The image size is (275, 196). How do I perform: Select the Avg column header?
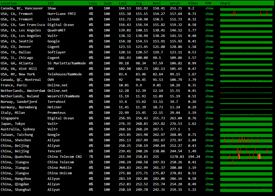point(139,3)
